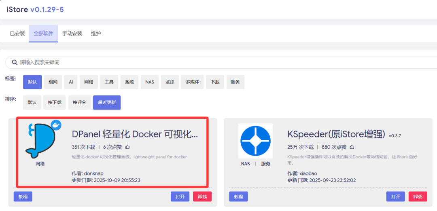The width and height of the screenshot is (437, 211).
Task: Open the KSpeeder(原iStore增强) title link
Action: [336, 134]
